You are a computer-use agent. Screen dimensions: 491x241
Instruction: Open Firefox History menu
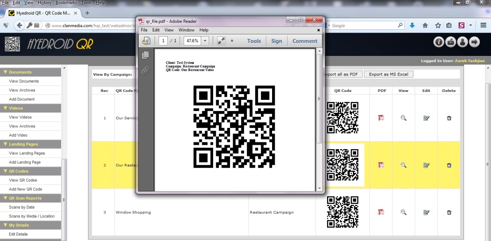coord(44,3)
